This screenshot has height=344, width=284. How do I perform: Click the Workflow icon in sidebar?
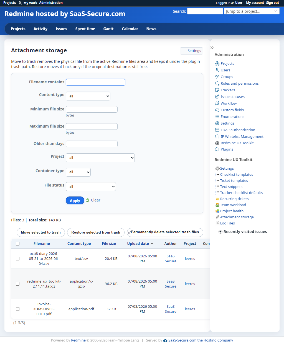tap(217, 103)
